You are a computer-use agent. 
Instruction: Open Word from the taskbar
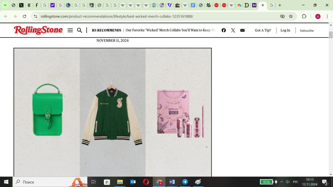(x=172, y=182)
